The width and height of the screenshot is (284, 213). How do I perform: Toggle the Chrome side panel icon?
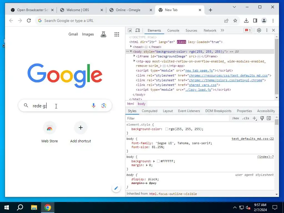[x=255, y=21]
